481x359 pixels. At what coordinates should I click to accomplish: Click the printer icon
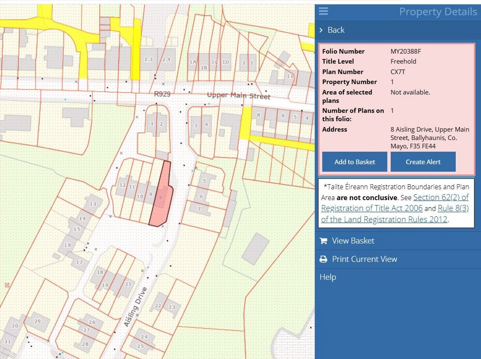[323, 259]
